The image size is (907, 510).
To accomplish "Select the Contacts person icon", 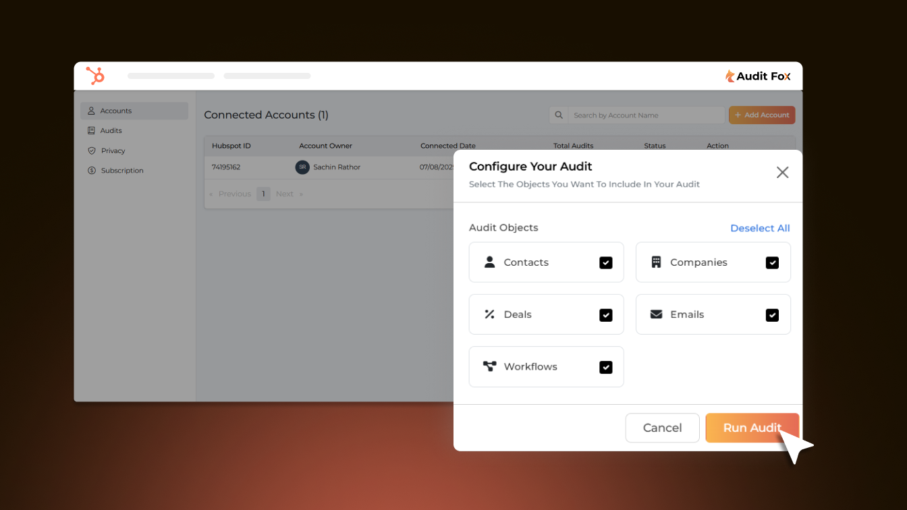I will coord(489,262).
